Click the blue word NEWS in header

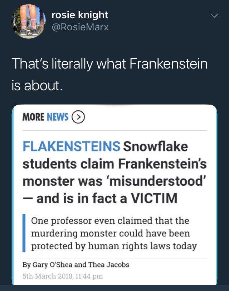pos(58,117)
